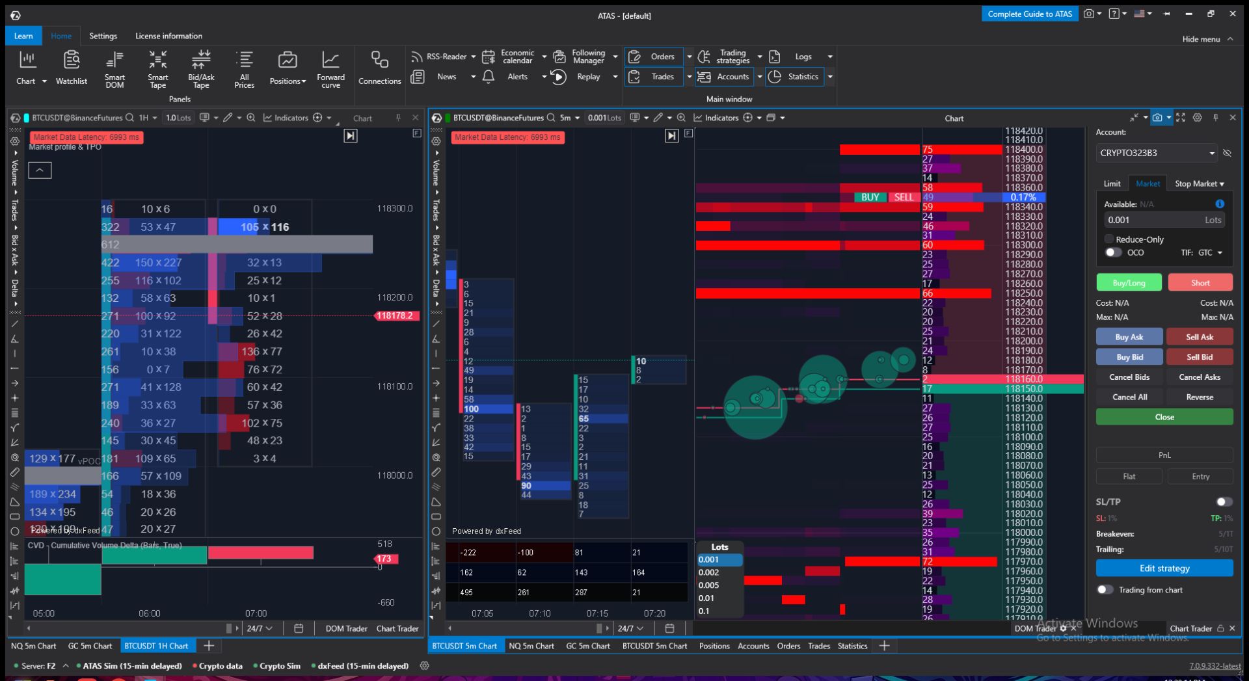Enable the Reduce-Only checkbox

(x=1109, y=239)
